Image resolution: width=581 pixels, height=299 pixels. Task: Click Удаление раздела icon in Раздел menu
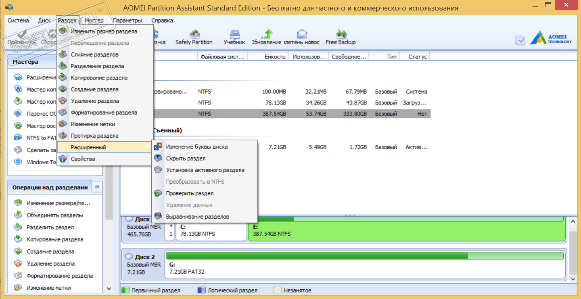[63, 101]
